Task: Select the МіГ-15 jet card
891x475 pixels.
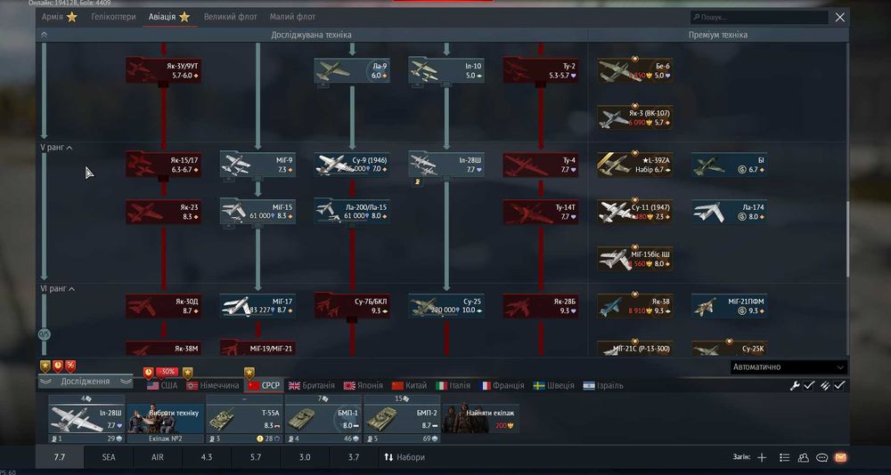Action: point(257,212)
